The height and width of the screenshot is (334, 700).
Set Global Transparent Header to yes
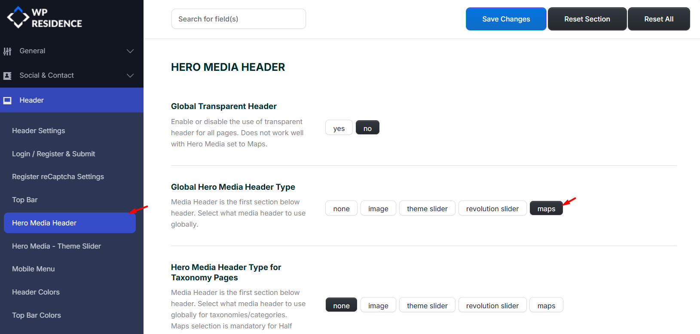click(339, 128)
